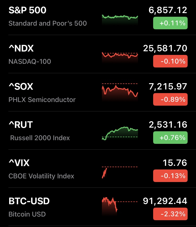Tap the Bitcoin price 91,292.44
The height and width of the screenshot is (227, 196).
click(x=165, y=201)
